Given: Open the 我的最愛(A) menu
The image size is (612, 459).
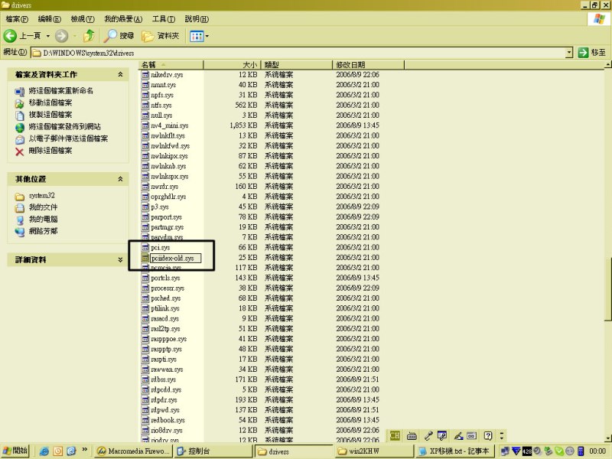Looking at the screenshot, I should tap(123, 18).
